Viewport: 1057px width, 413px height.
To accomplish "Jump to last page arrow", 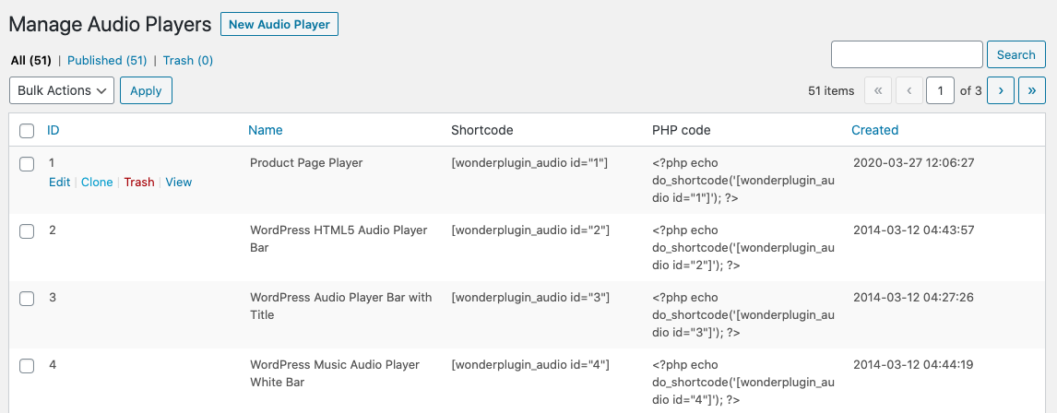I will [1031, 90].
